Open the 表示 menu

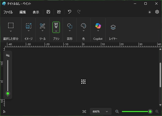[36, 12]
